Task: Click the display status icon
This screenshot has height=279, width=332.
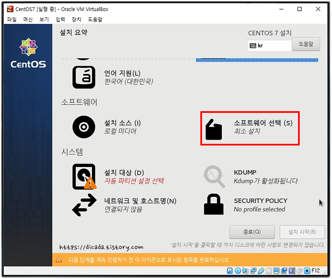Action: [276, 271]
